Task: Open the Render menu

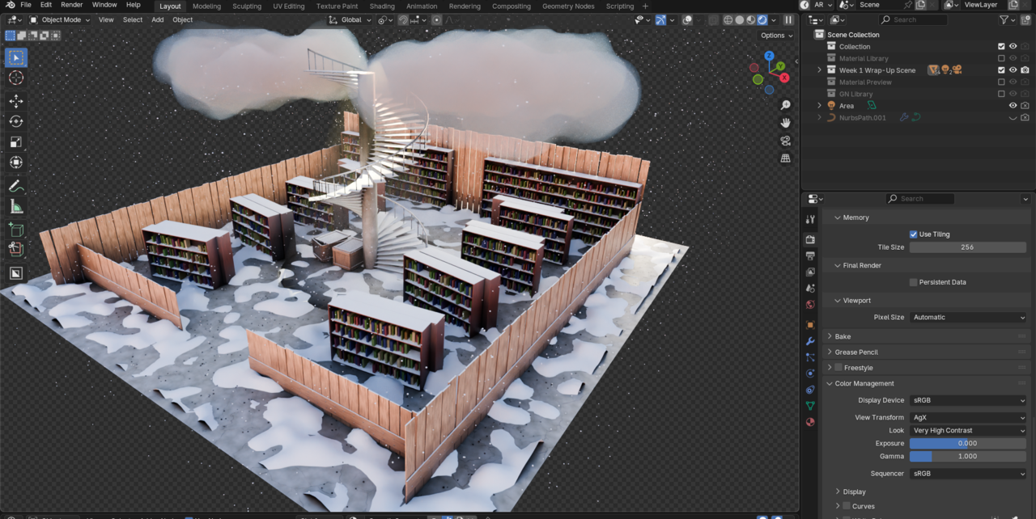Action: pyautogui.click(x=72, y=5)
